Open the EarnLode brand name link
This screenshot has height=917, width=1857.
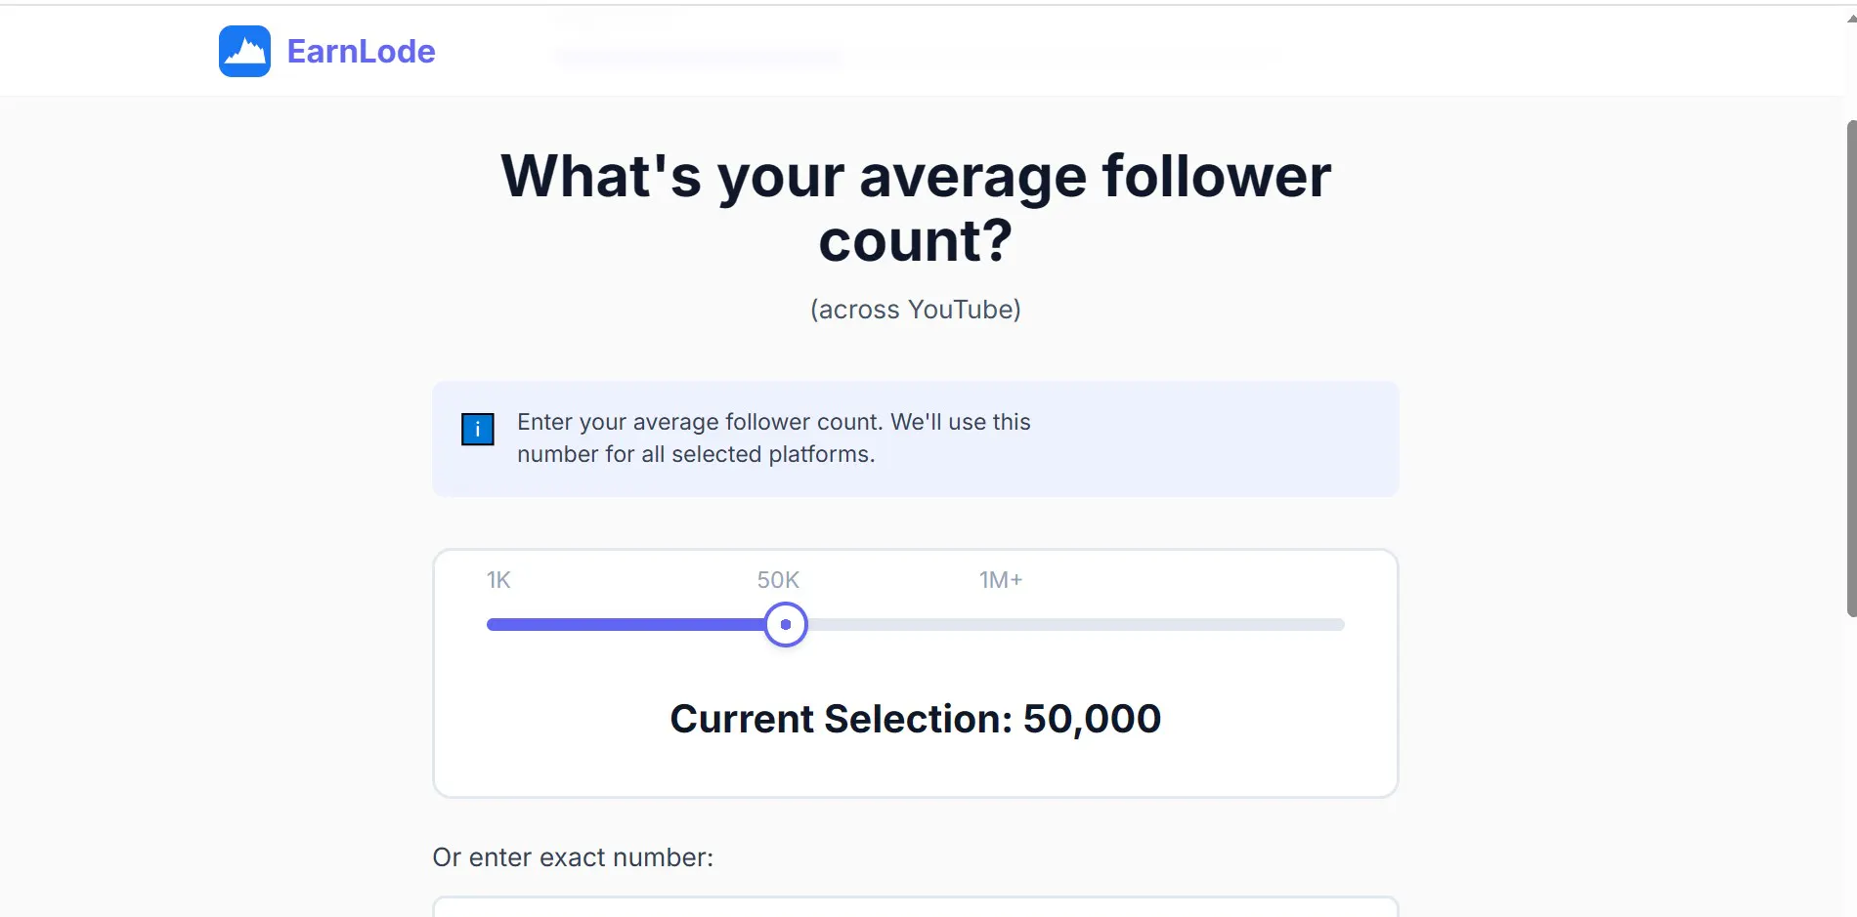[361, 51]
